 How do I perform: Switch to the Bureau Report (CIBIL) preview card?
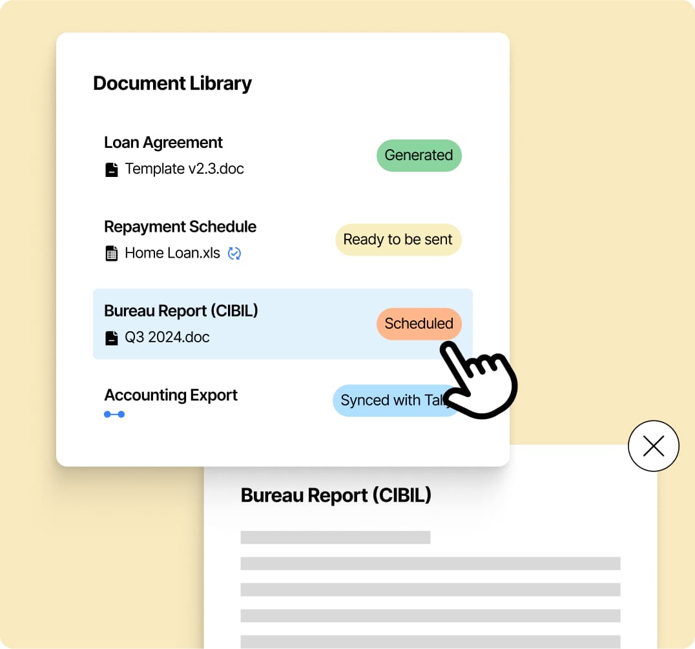click(336, 495)
